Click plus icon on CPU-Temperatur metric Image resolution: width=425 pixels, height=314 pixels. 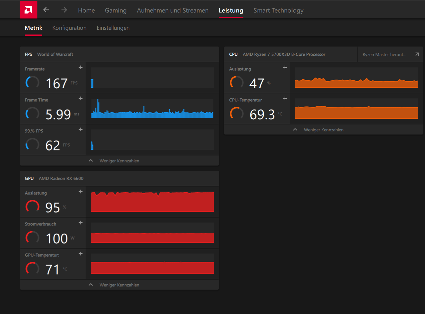pos(285,98)
